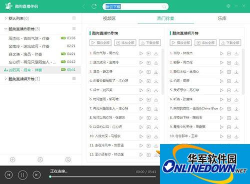Download row 7 再见只是陌生人 - 庄心妍
250x184 pixels.
point(156,109)
